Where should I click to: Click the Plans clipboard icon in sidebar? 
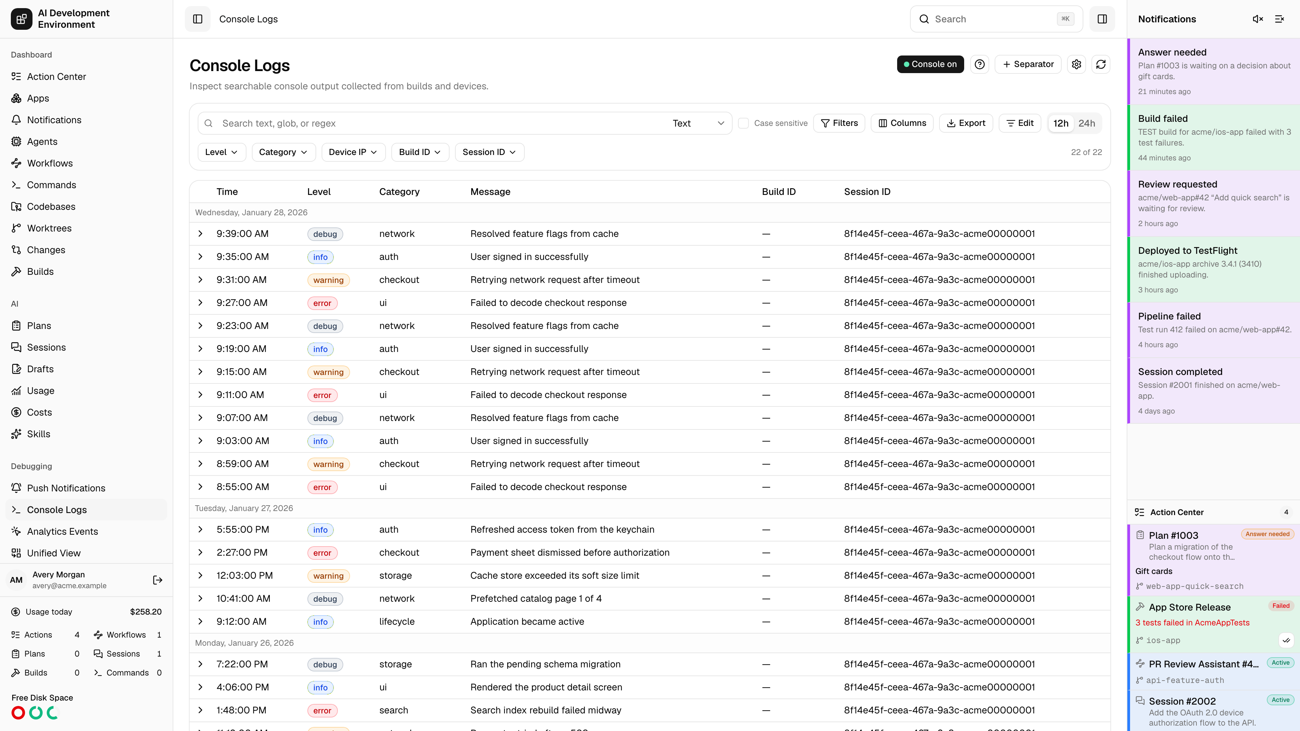pyautogui.click(x=16, y=326)
